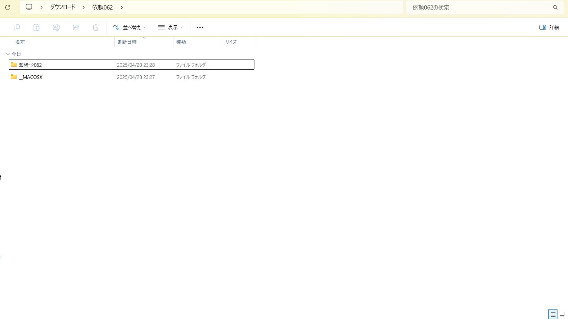This screenshot has height=319, width=568.
Task: Click the search magnifier icon
Action: (x=555, y=7)
